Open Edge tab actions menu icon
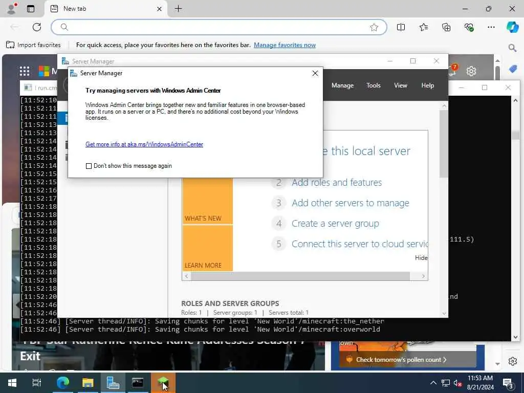The width and height of the screenshot is (524, 393). pos(31,9)
